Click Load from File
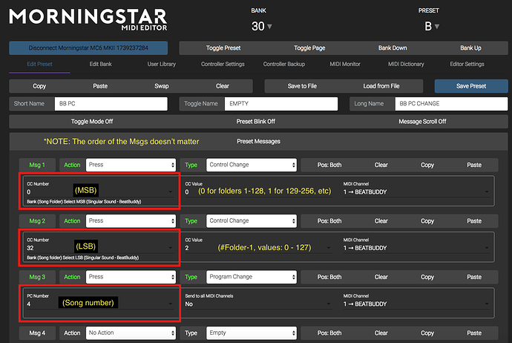The width and height of the screenshot is (512, 343). point(381,86)
